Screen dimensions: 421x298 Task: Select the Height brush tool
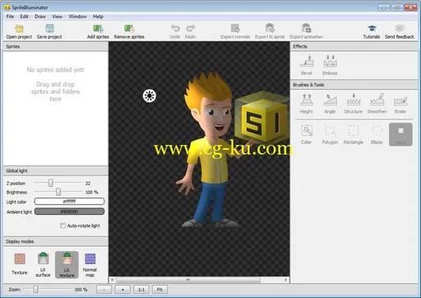[x=306, y=104]
